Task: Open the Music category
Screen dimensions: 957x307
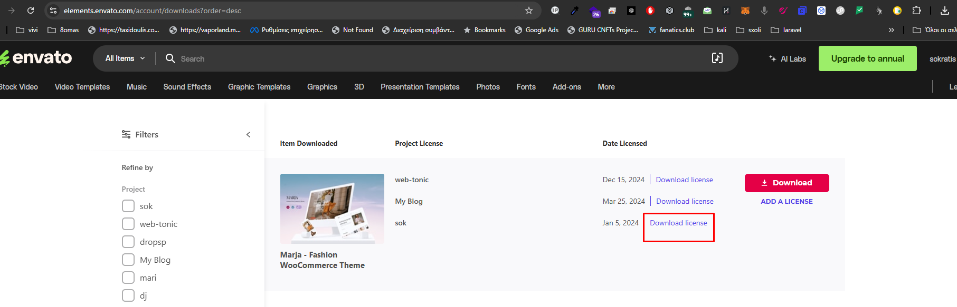Action: coord(137,87)
